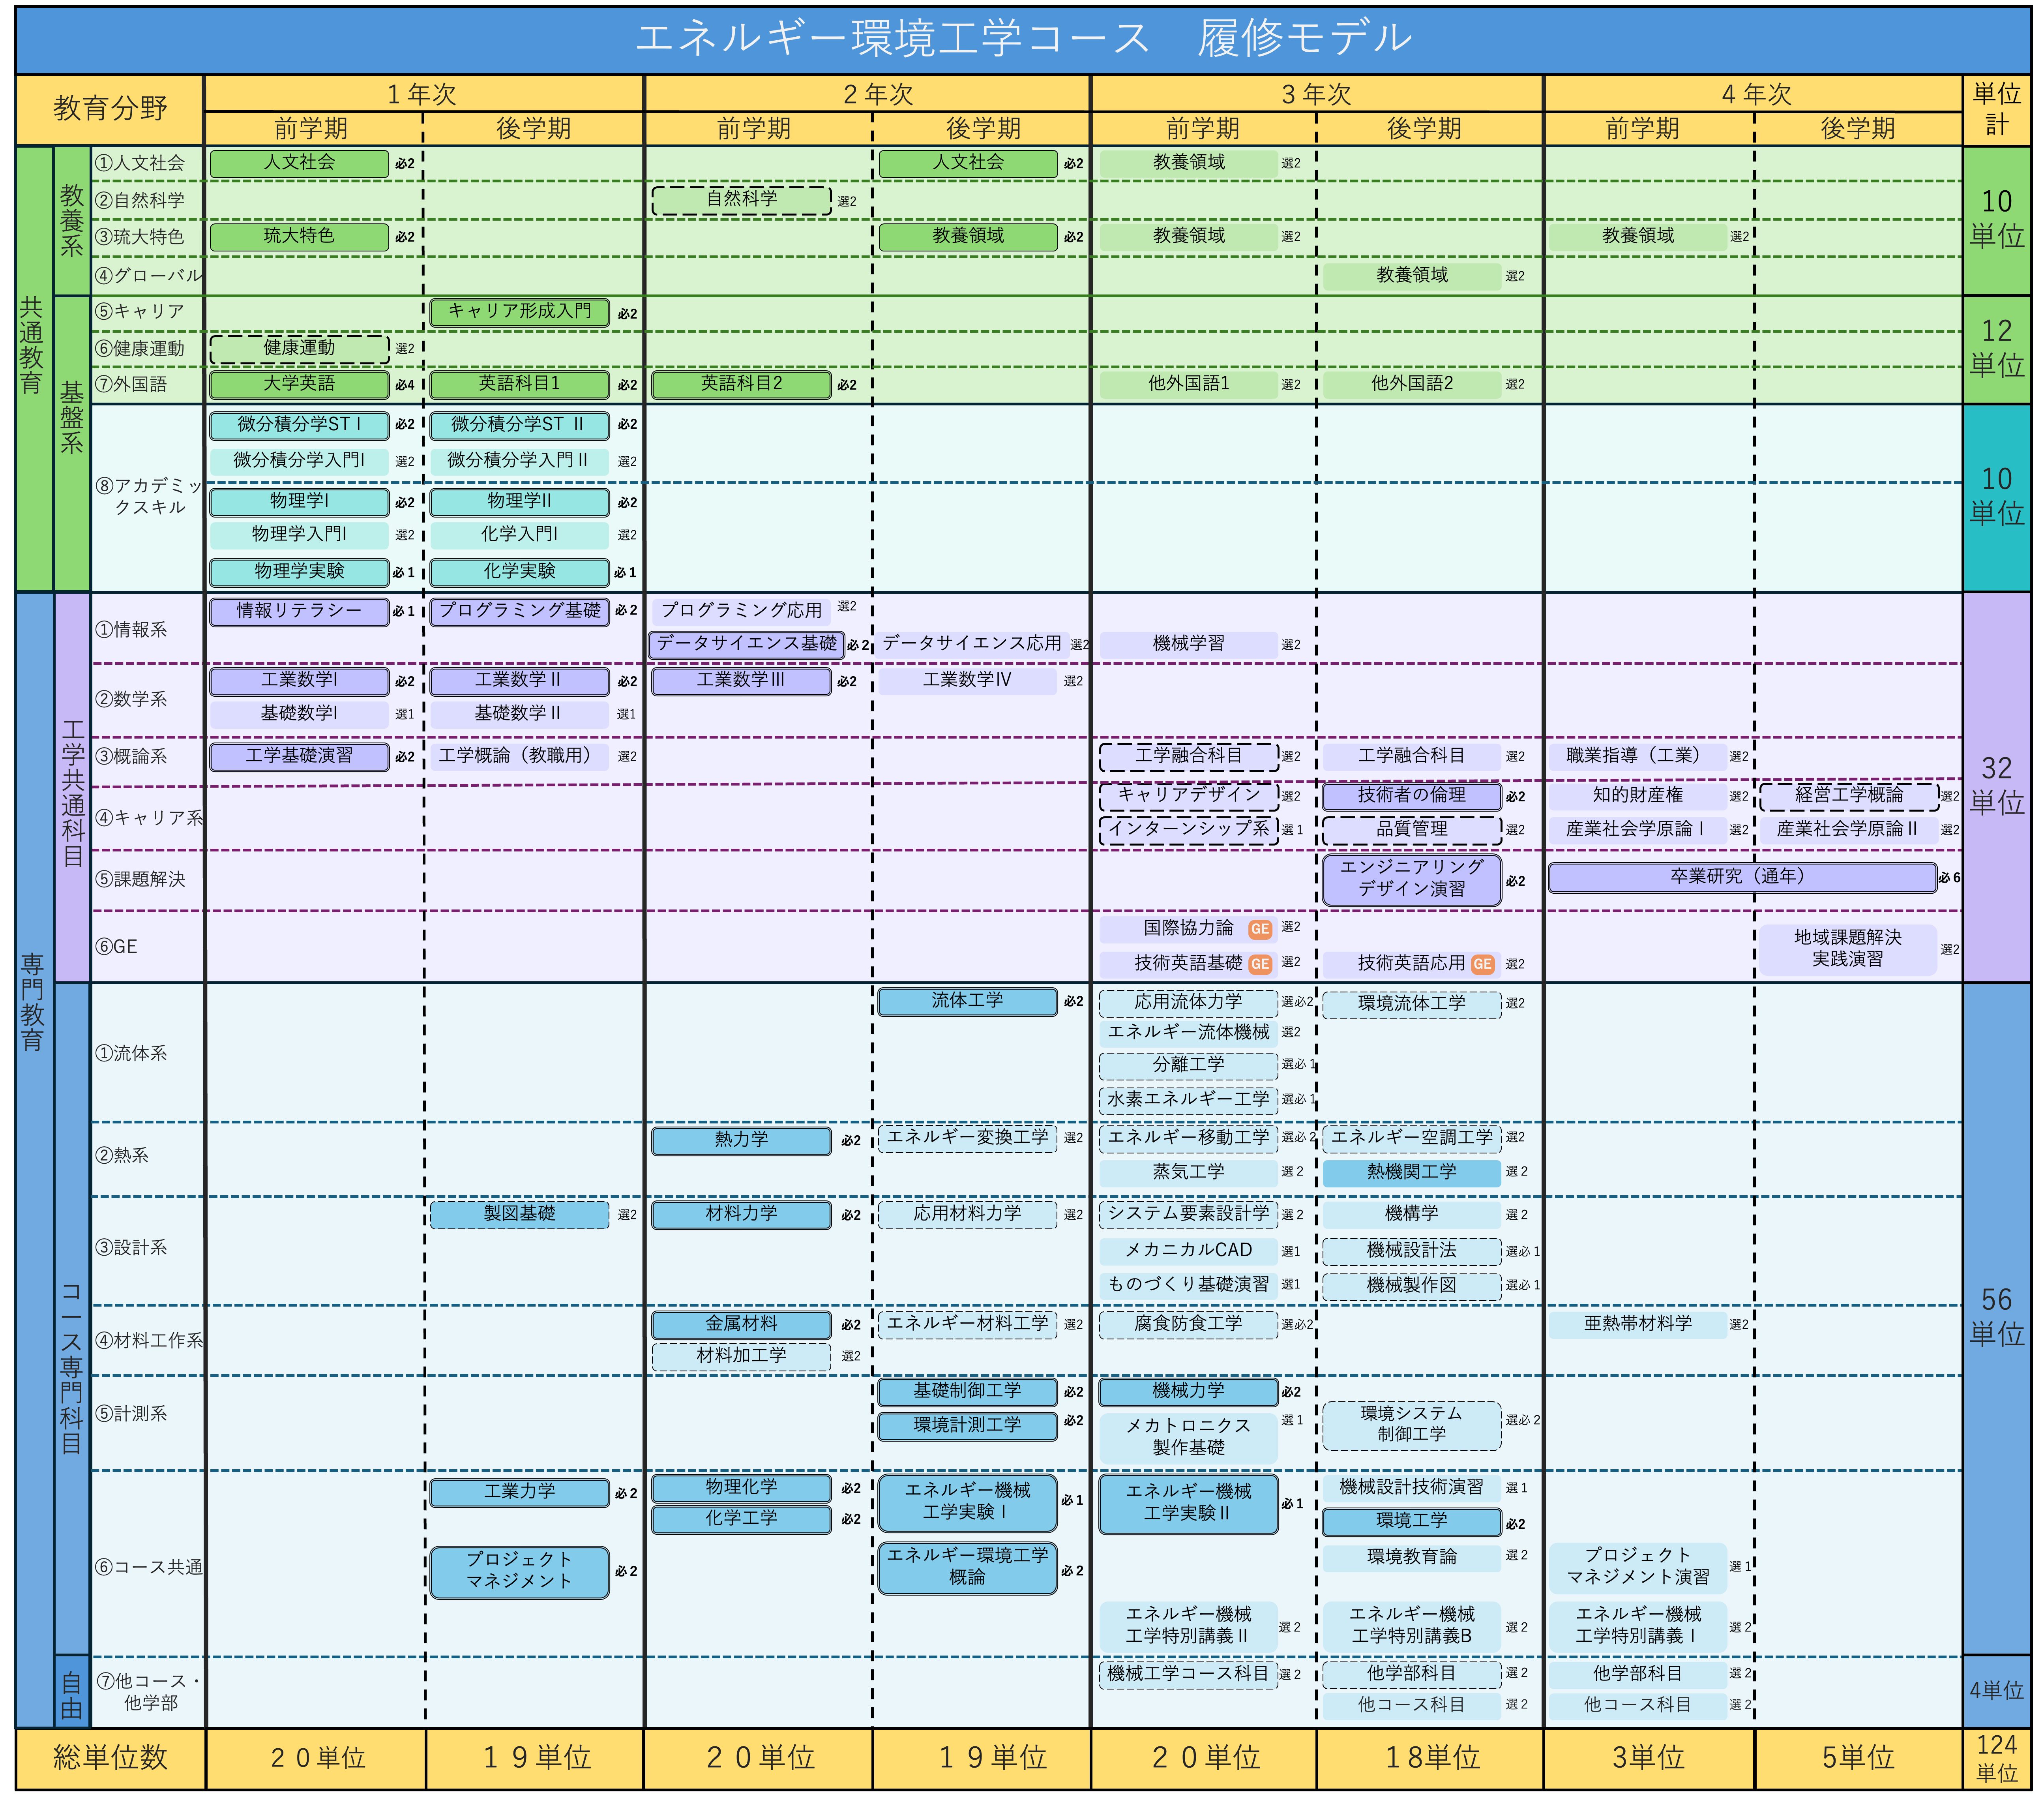Click the 流体工学 course box
Image resolution: width=2044 pixels, height=1802 pixels.
pos(967,1001)
